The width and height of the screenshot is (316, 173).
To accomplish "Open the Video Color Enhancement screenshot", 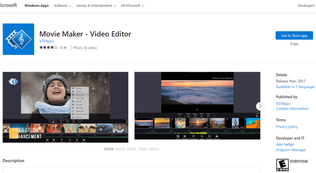I will click(65, 107).
